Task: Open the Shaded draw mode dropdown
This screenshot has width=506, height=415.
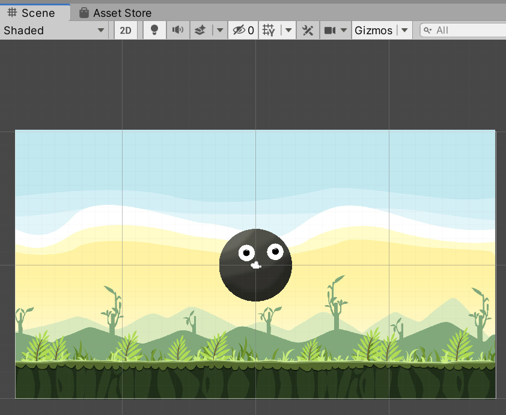Action: [x=54, y=30]
